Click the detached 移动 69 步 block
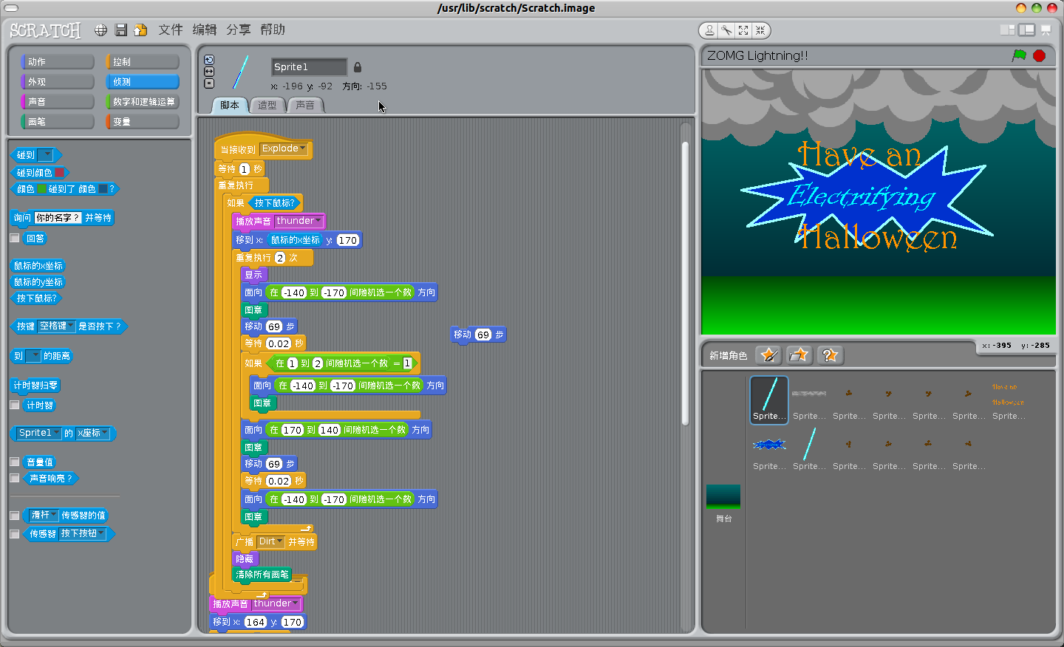The width and height of the screenshot is (1064, 647). [479, 335]
